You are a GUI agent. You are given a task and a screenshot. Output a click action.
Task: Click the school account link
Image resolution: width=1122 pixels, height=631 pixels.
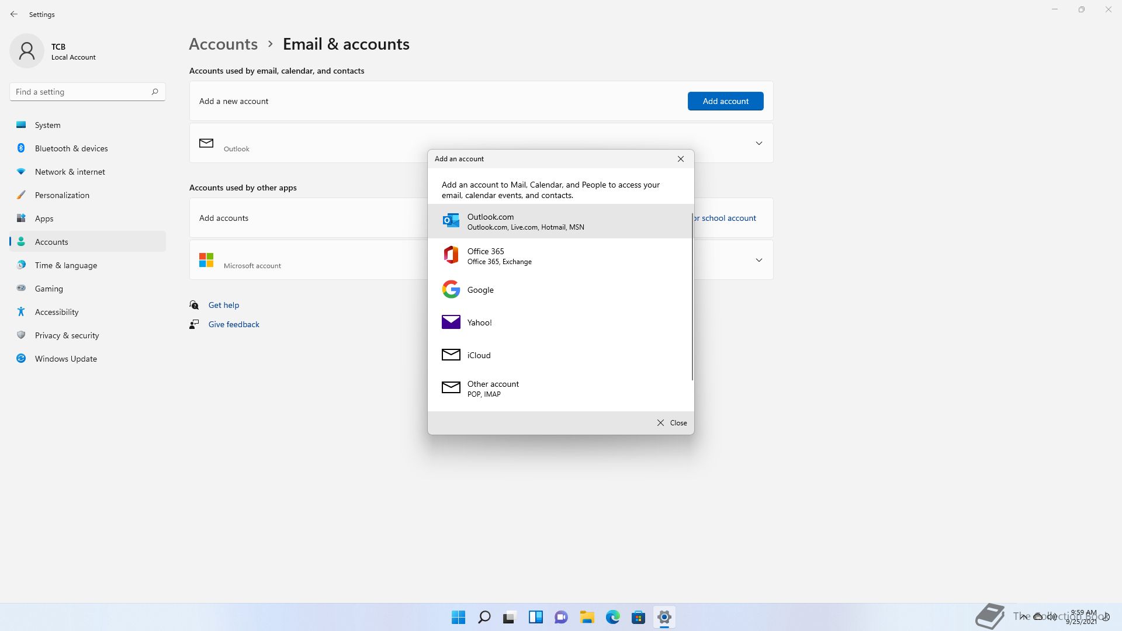725,218
